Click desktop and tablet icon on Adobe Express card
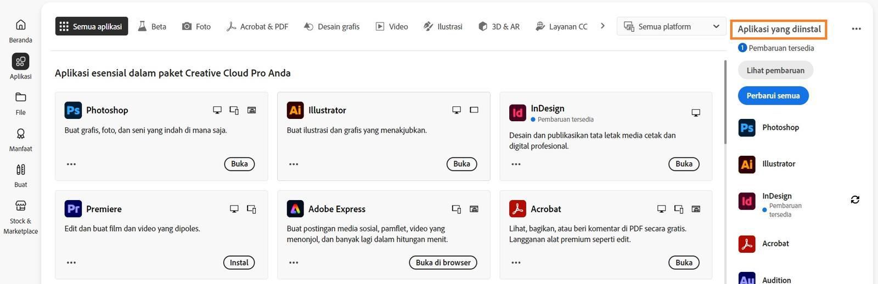This screenshot has height=284, width=878. point(457,209)
